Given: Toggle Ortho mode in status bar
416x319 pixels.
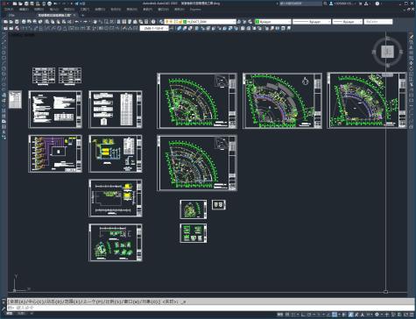Looking at the screenshot, I should pyautogui.click(x=303, y=315).
